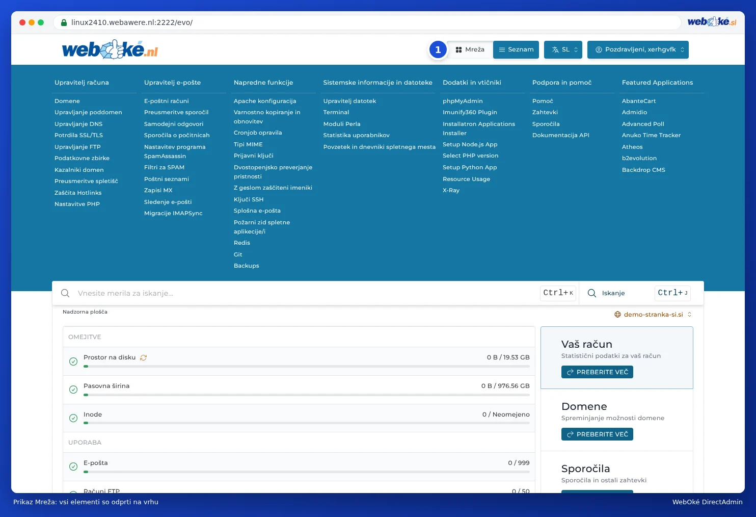Viewport: 756px width, 517px height.
Task: Click the green check icon for Pasovna širina
Action: pyautogui.click(x=73, y=390)
